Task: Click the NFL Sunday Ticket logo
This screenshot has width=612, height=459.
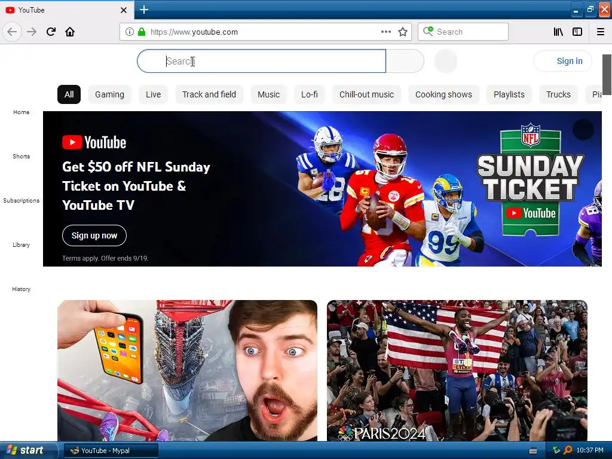Action: pos(531,179)
